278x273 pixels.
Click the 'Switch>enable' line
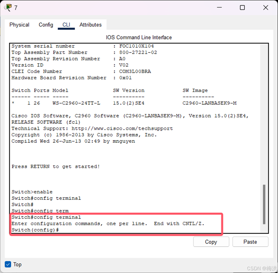[x=32, y=192]
